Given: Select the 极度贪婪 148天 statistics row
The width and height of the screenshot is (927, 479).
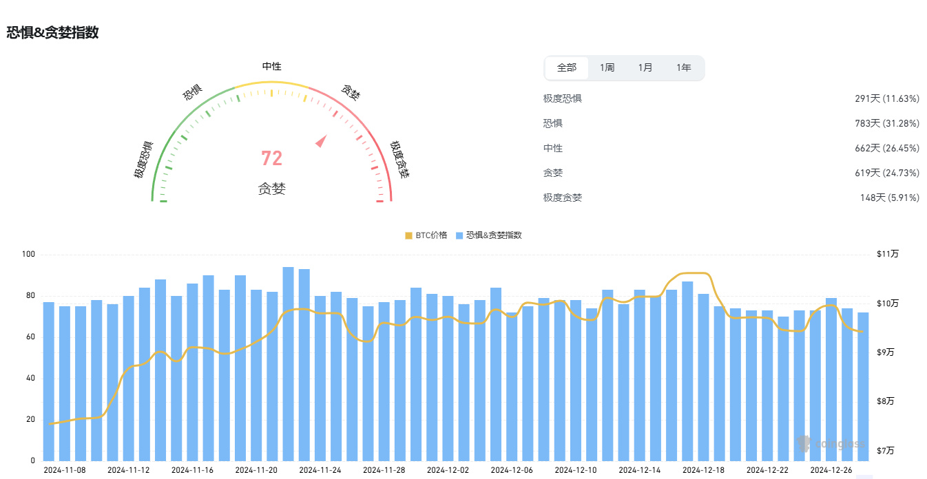Looking at the screenshot, I should (731, 198).
